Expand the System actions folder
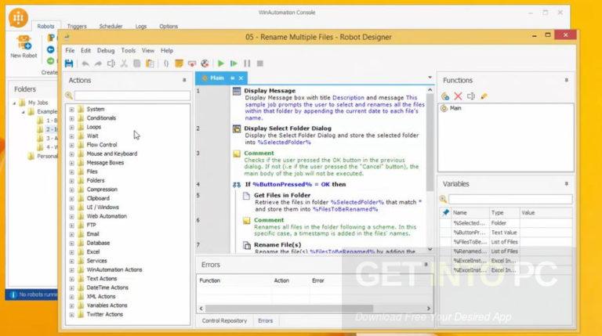The height and width of the screenshot is (336, 602). click(x=72, y=110)
